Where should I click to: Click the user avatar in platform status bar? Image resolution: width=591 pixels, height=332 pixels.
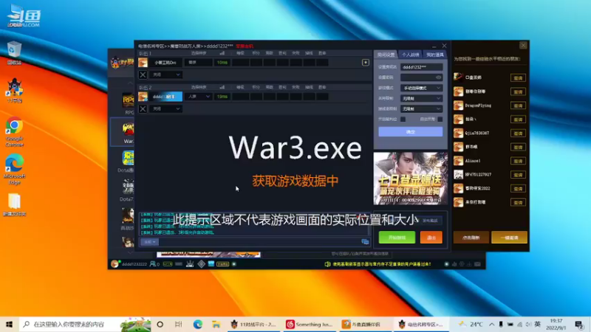tap(115, 264)
